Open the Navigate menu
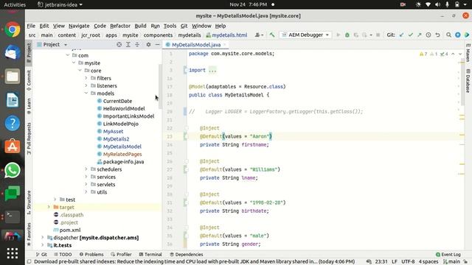This screenshot has height=265, width=472. 79,26
